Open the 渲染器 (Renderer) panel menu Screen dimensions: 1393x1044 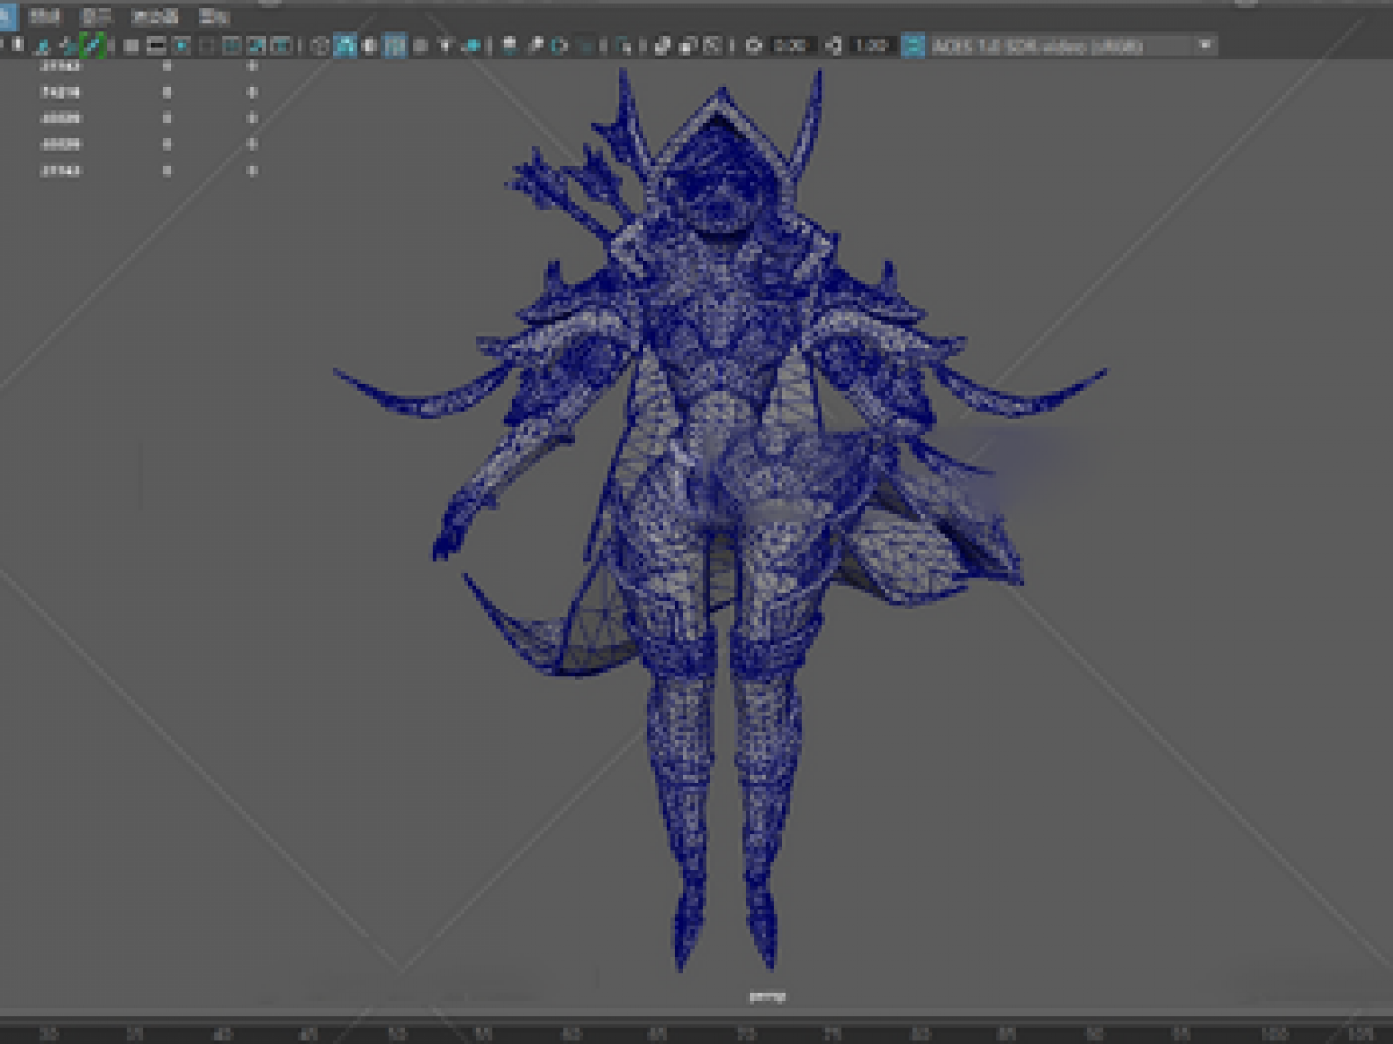(154, 17)
